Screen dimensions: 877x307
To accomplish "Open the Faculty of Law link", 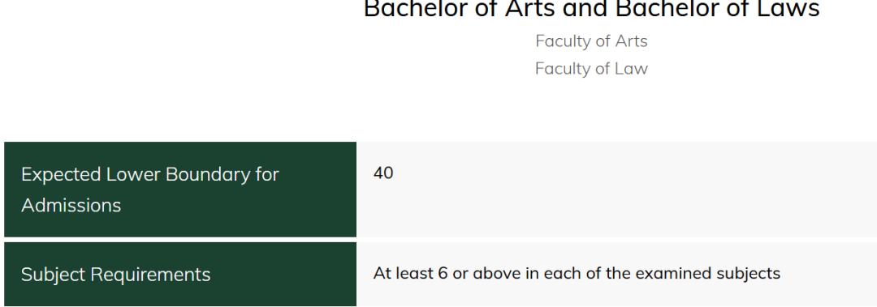I will (x=591, y=69).
